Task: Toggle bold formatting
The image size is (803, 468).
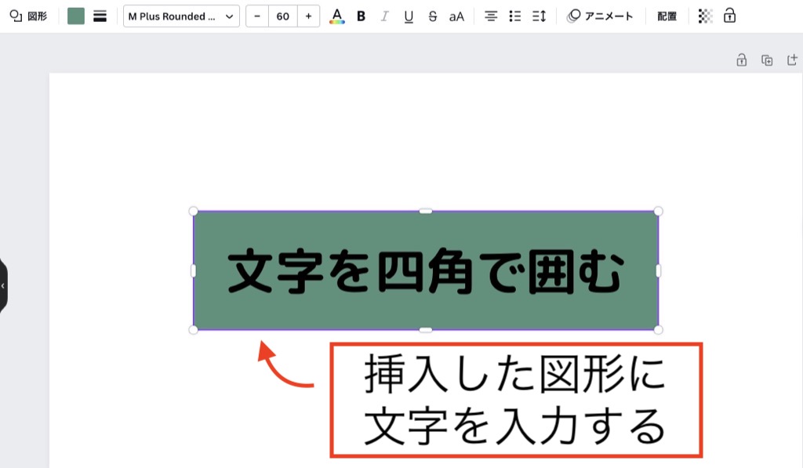Action: 361,16
